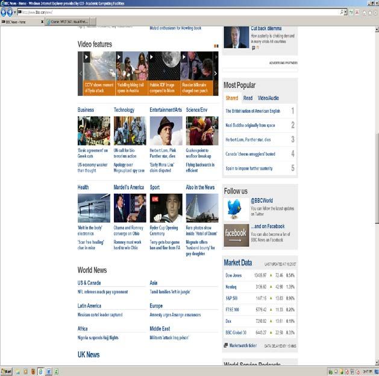Open the Technology section heading
This screenshot has height=376, width=379.
pos(124,110)
